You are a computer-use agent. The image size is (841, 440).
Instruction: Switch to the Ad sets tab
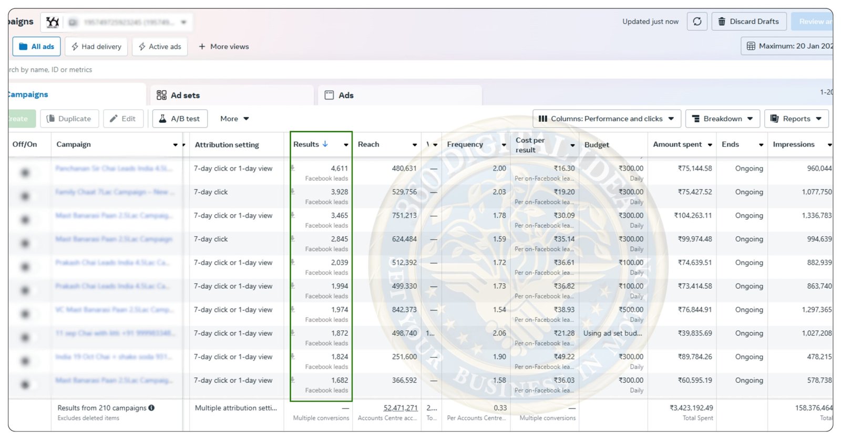(179, 96)
